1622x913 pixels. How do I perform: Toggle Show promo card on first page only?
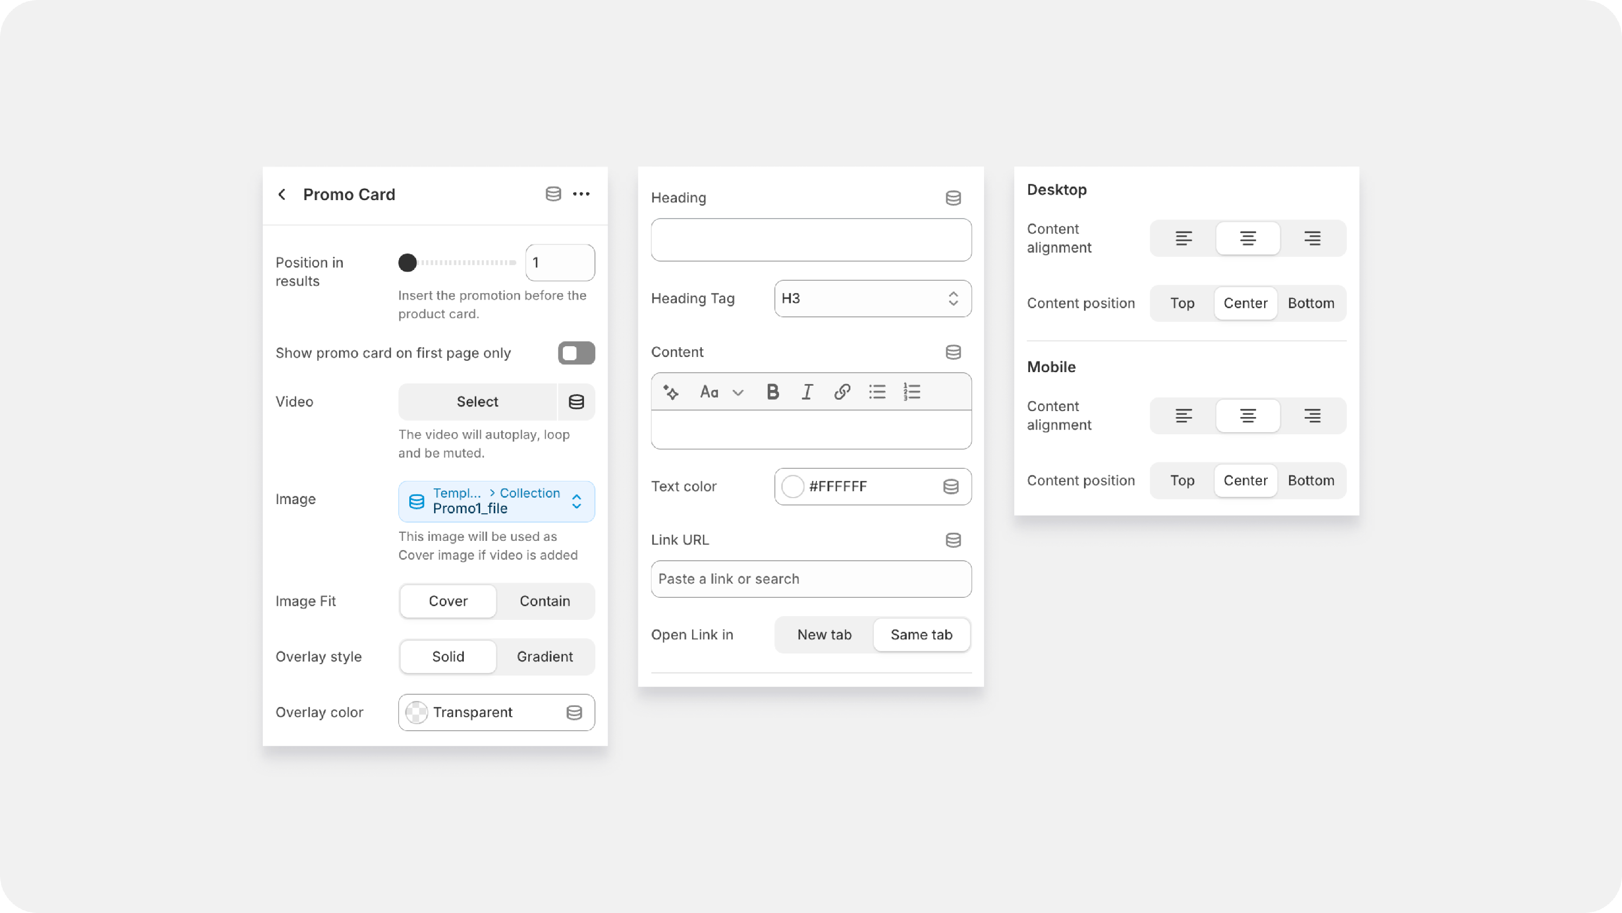575,353
